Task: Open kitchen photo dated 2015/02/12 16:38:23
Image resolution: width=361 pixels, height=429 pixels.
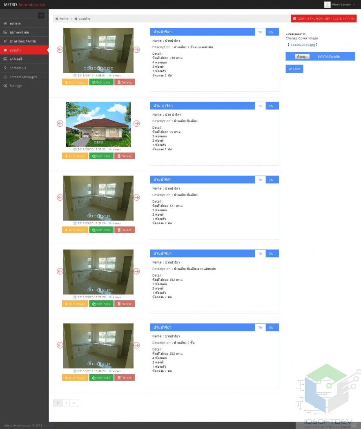Action: (98, 346)
